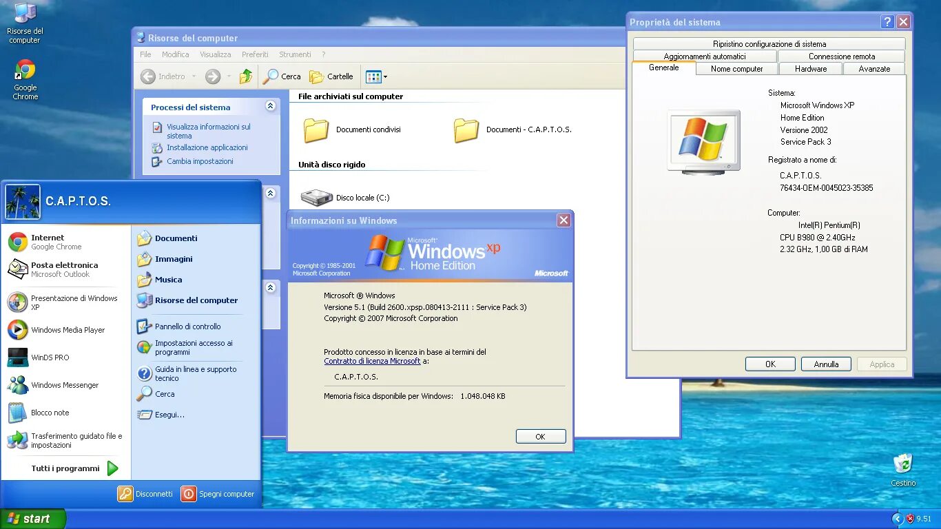Viewport: 941px width, 529px height.
Task: Open the Esegui run dialog
Action: 189,415
